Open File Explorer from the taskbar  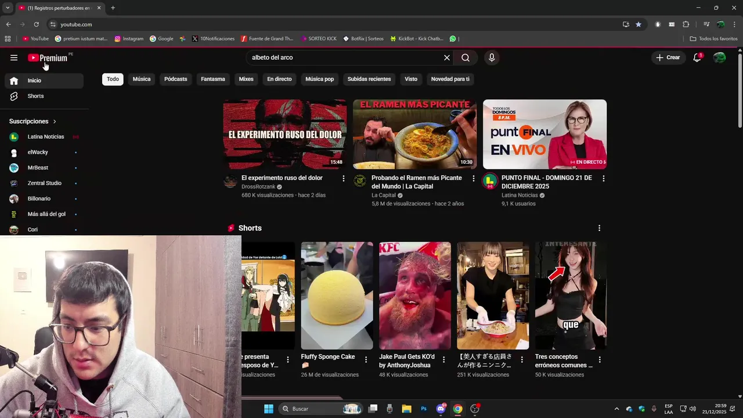(406, 409)
